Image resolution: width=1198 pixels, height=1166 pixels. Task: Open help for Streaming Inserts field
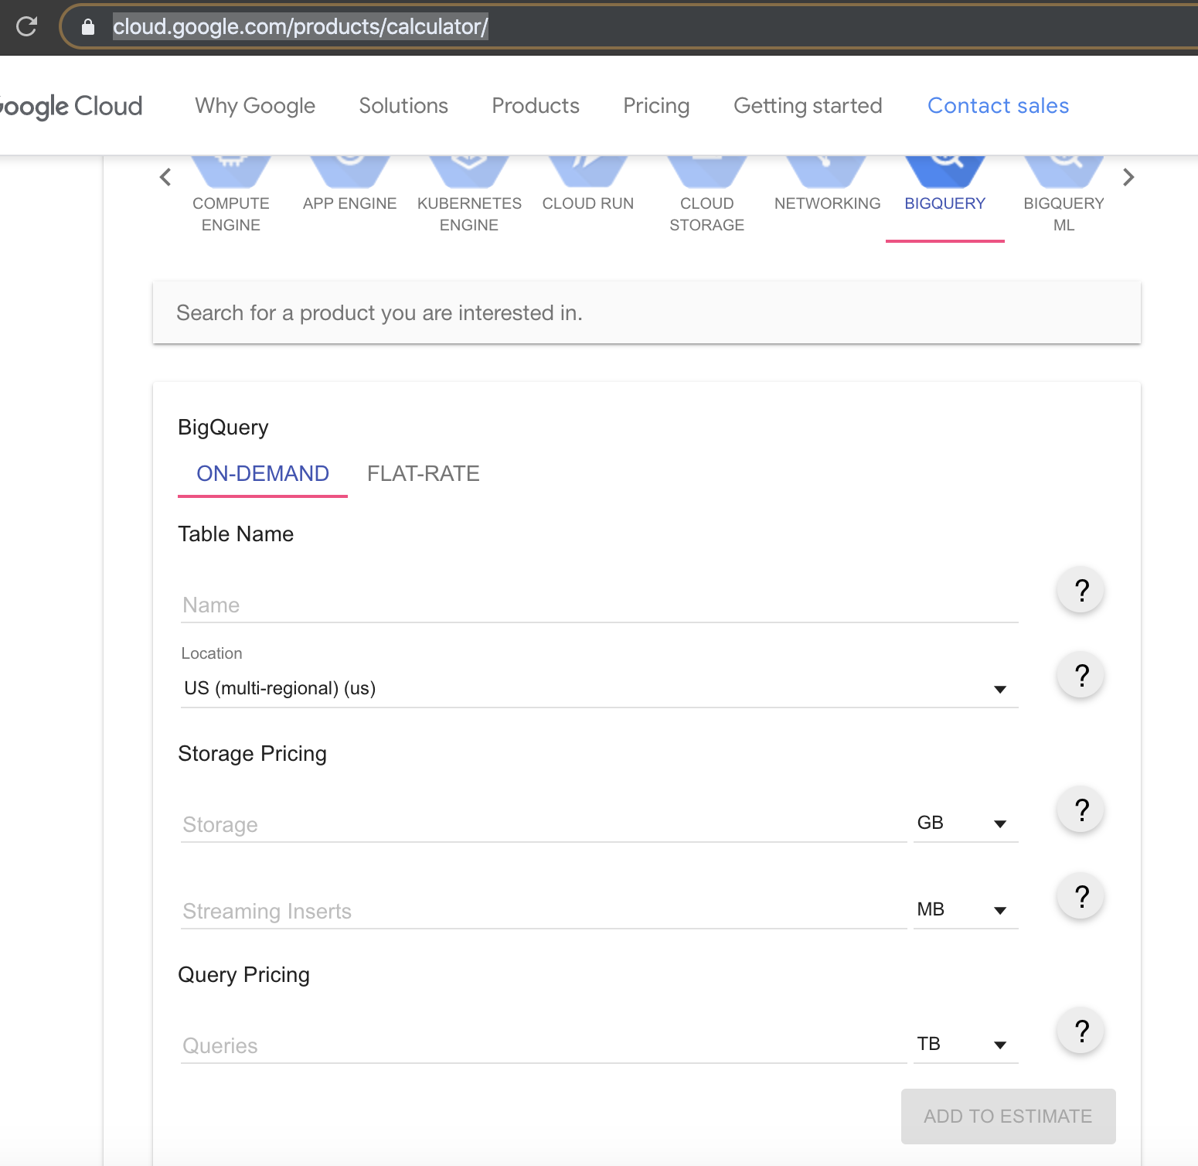[x=1081, y=896]
